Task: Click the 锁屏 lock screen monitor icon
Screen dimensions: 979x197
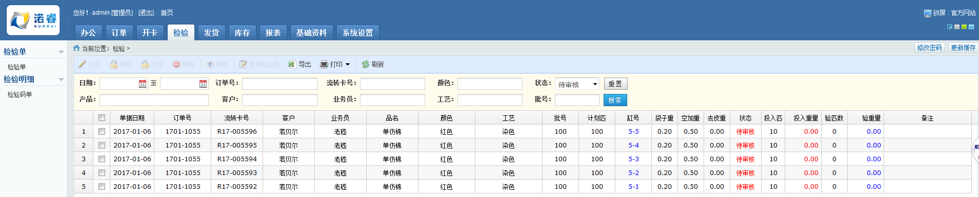Action: (x=928, y=13)
